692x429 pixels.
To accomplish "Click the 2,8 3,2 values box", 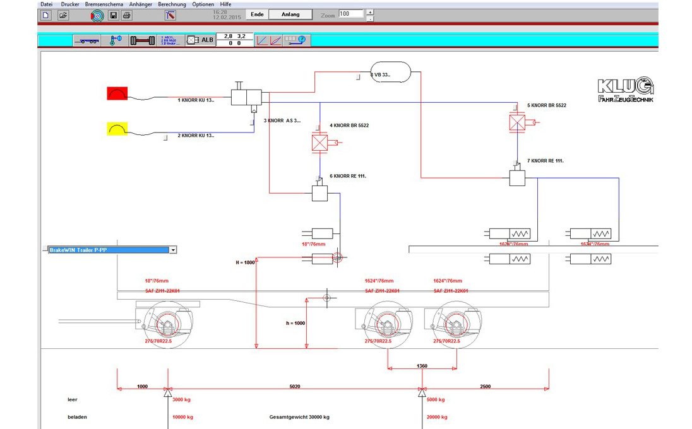I will (235, 40).
